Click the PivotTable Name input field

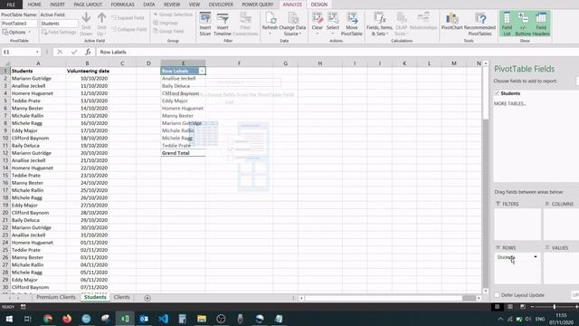point(19,24)
